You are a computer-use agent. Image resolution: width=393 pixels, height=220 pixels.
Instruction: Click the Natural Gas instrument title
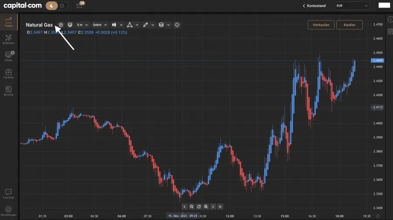tap(39, 25)
